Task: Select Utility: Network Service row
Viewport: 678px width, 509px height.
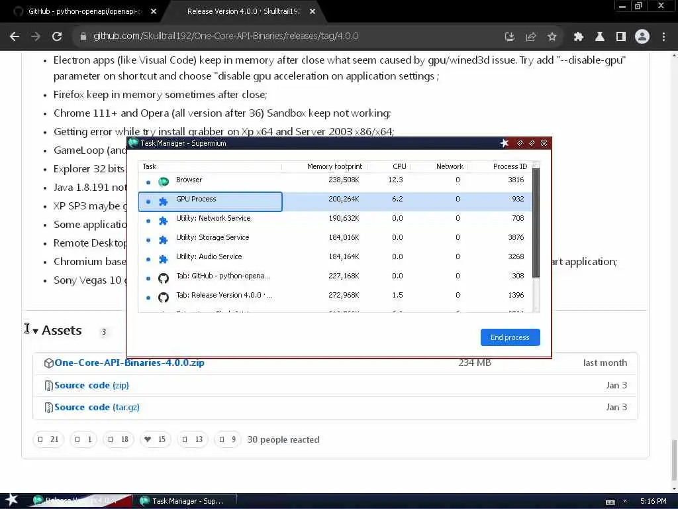Action: click(335, 220)
